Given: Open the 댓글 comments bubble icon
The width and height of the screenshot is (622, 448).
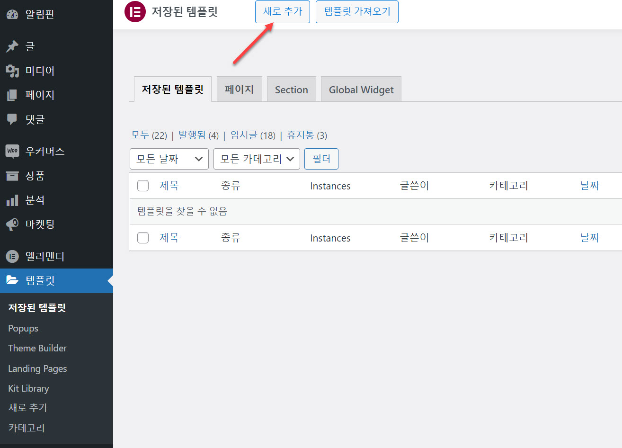Looking at the screenshot, I should click(13, 119).
